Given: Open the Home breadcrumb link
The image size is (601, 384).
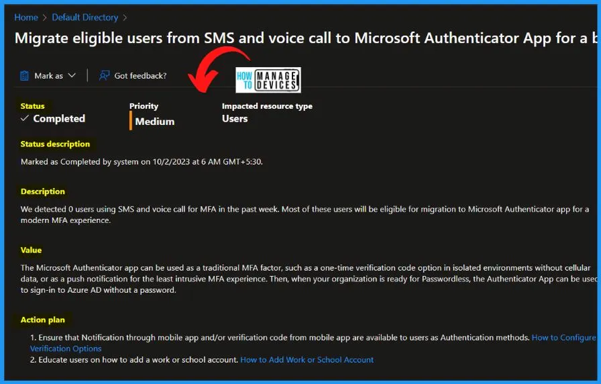Looking at the screenshot, I should click(x=26, y=17).
